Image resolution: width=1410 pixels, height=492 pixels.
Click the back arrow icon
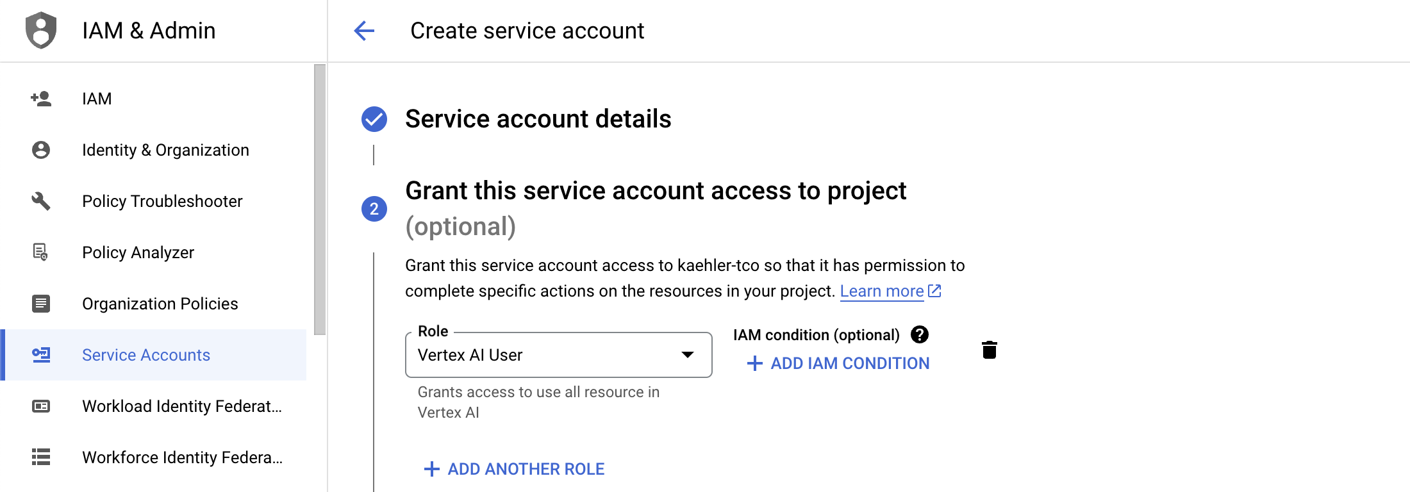(x=364, y=30)
